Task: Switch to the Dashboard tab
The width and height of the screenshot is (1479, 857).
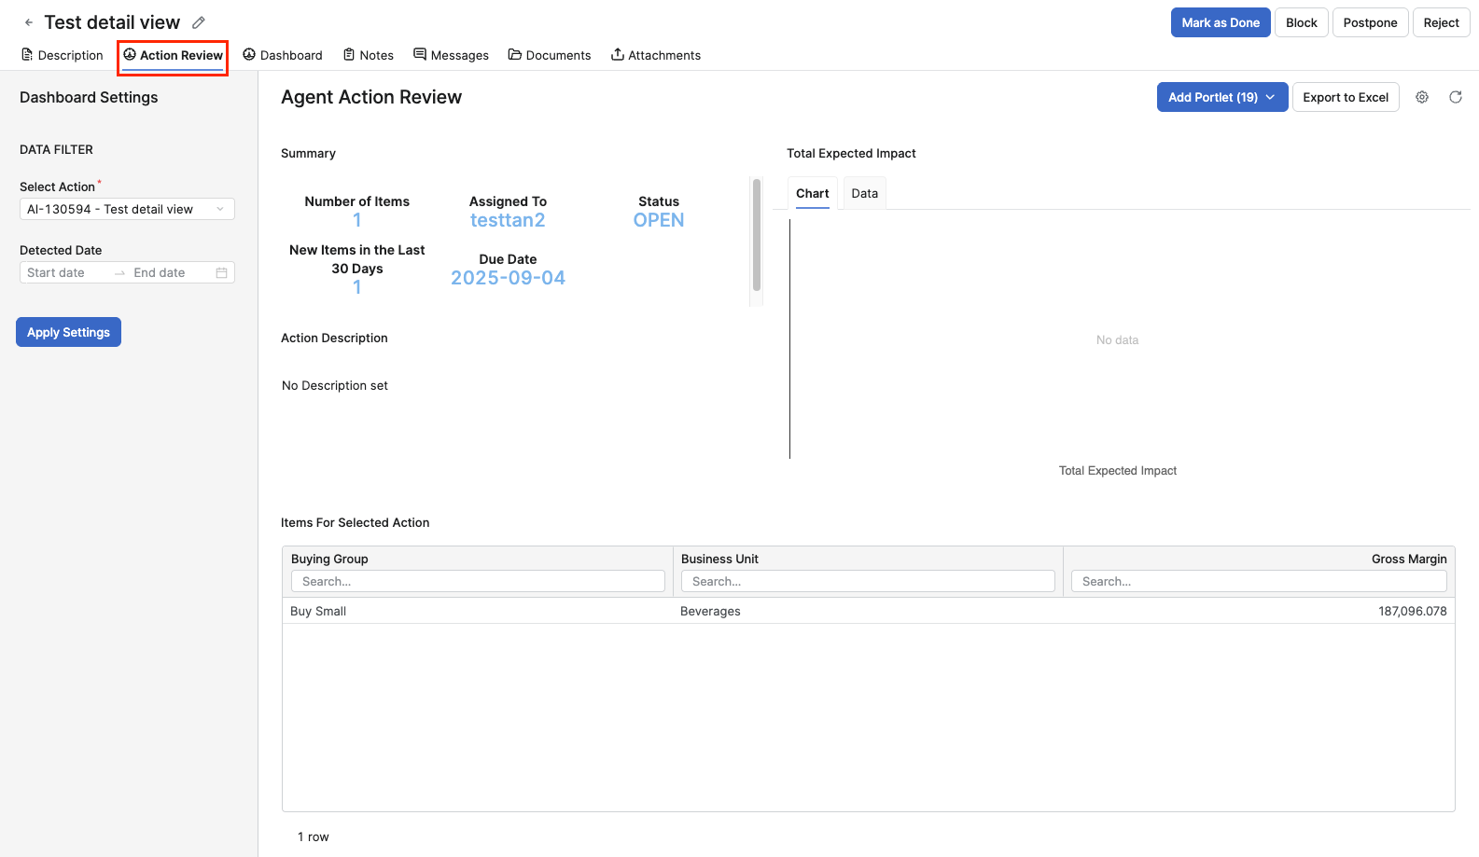Action: point(283,55)
